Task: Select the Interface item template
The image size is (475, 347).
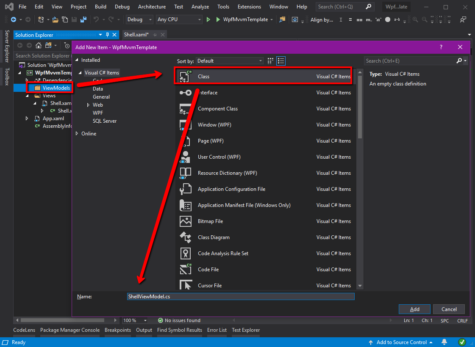Action: point(265,93)
